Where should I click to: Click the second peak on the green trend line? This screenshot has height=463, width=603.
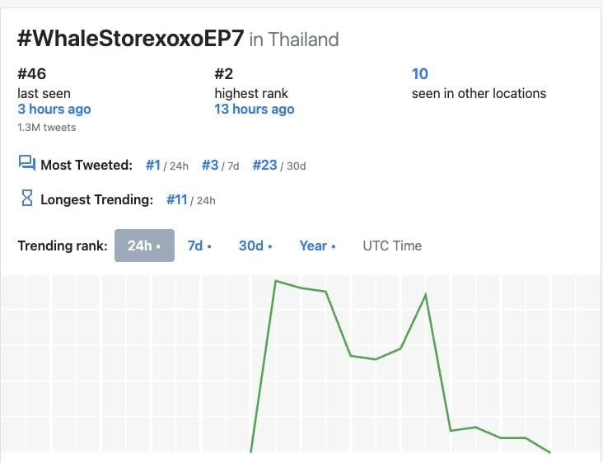coord(425,295)
